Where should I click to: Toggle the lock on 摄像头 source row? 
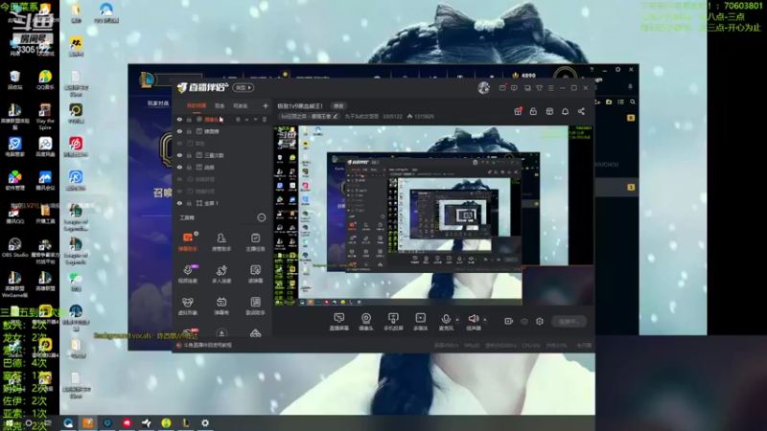click(189, 119)
